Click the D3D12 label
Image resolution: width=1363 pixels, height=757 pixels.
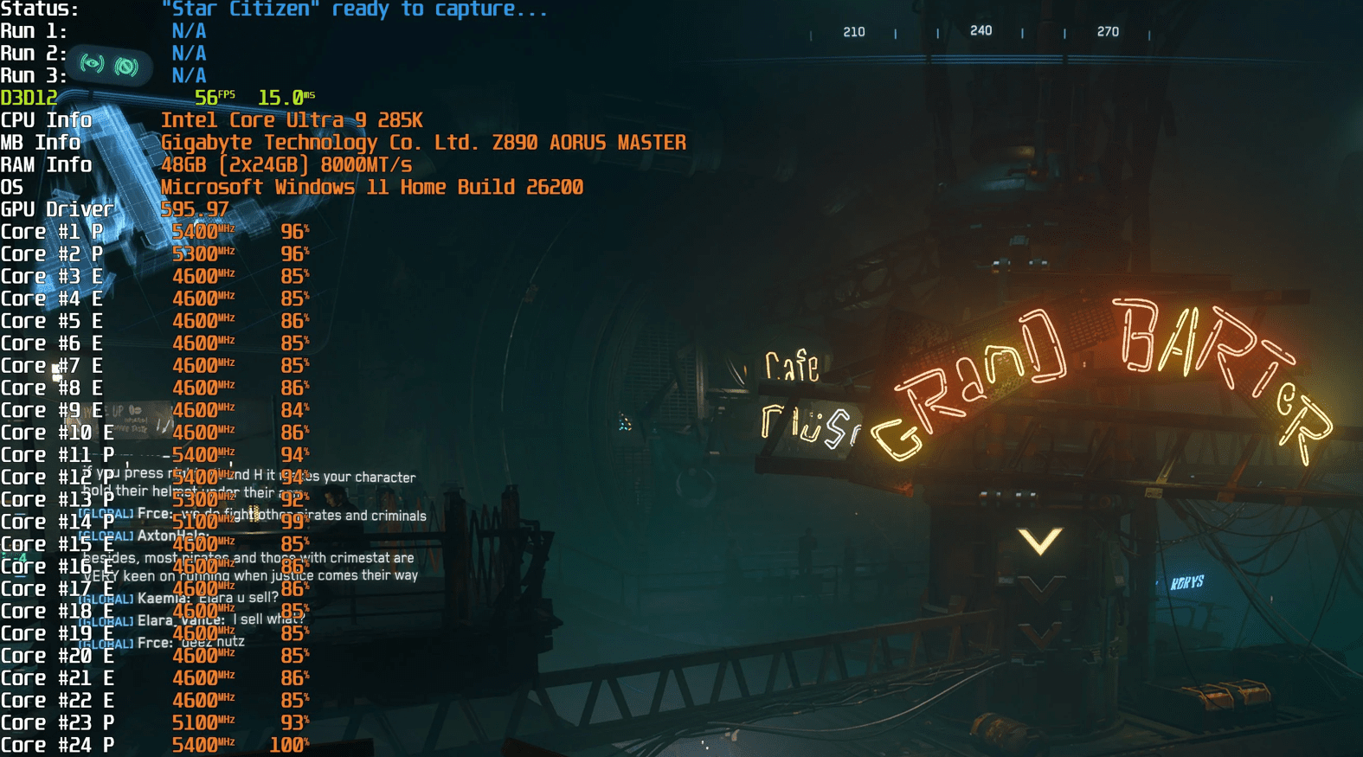[x=29, y=98]
